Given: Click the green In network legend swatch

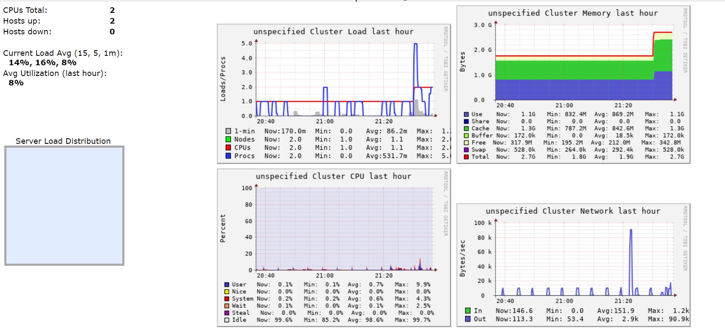Looking at the screenshot, I should click(x=468, y=310).
